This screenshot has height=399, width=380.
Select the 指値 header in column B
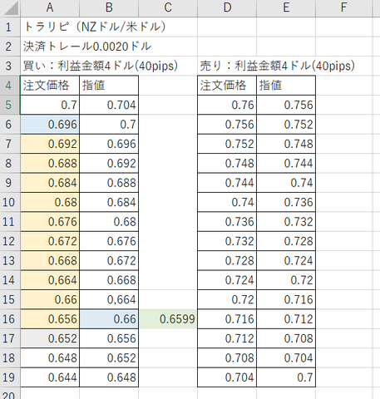point(109,85)
